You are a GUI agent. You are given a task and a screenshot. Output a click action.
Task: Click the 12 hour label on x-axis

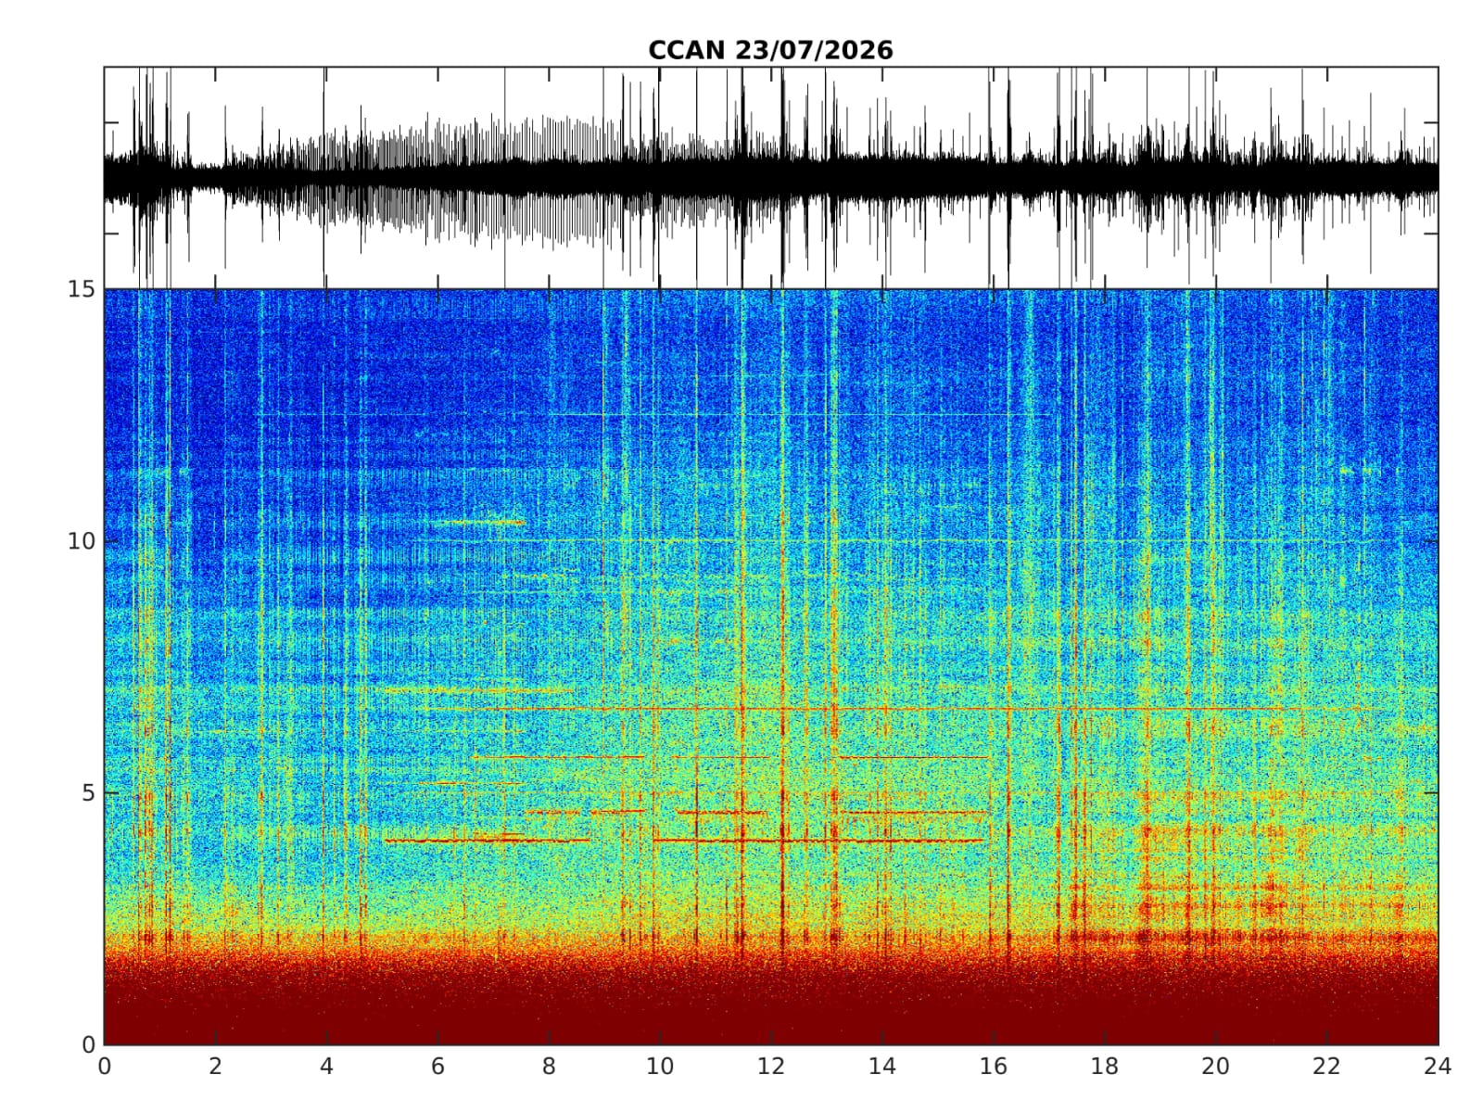771,1067
